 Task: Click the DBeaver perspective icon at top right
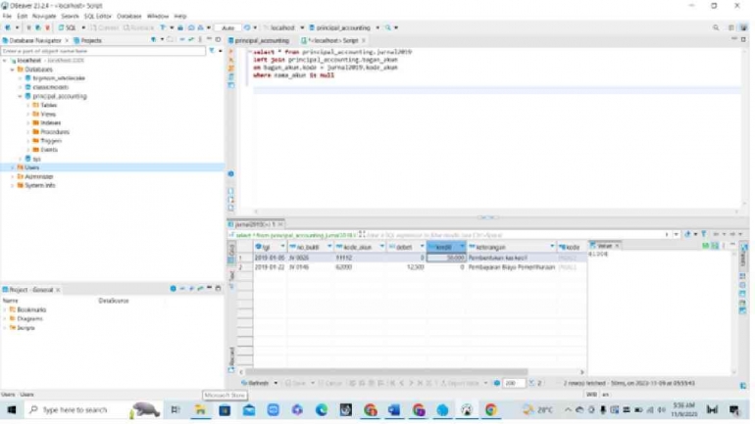click(x=744, y=27)
